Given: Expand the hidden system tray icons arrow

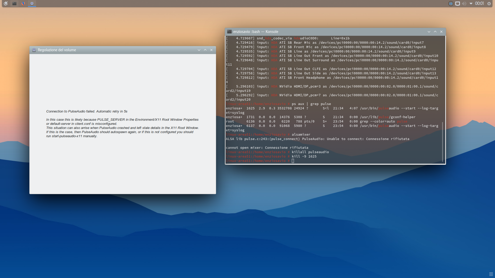Looking at the screenshot, I should click(471, 4).
